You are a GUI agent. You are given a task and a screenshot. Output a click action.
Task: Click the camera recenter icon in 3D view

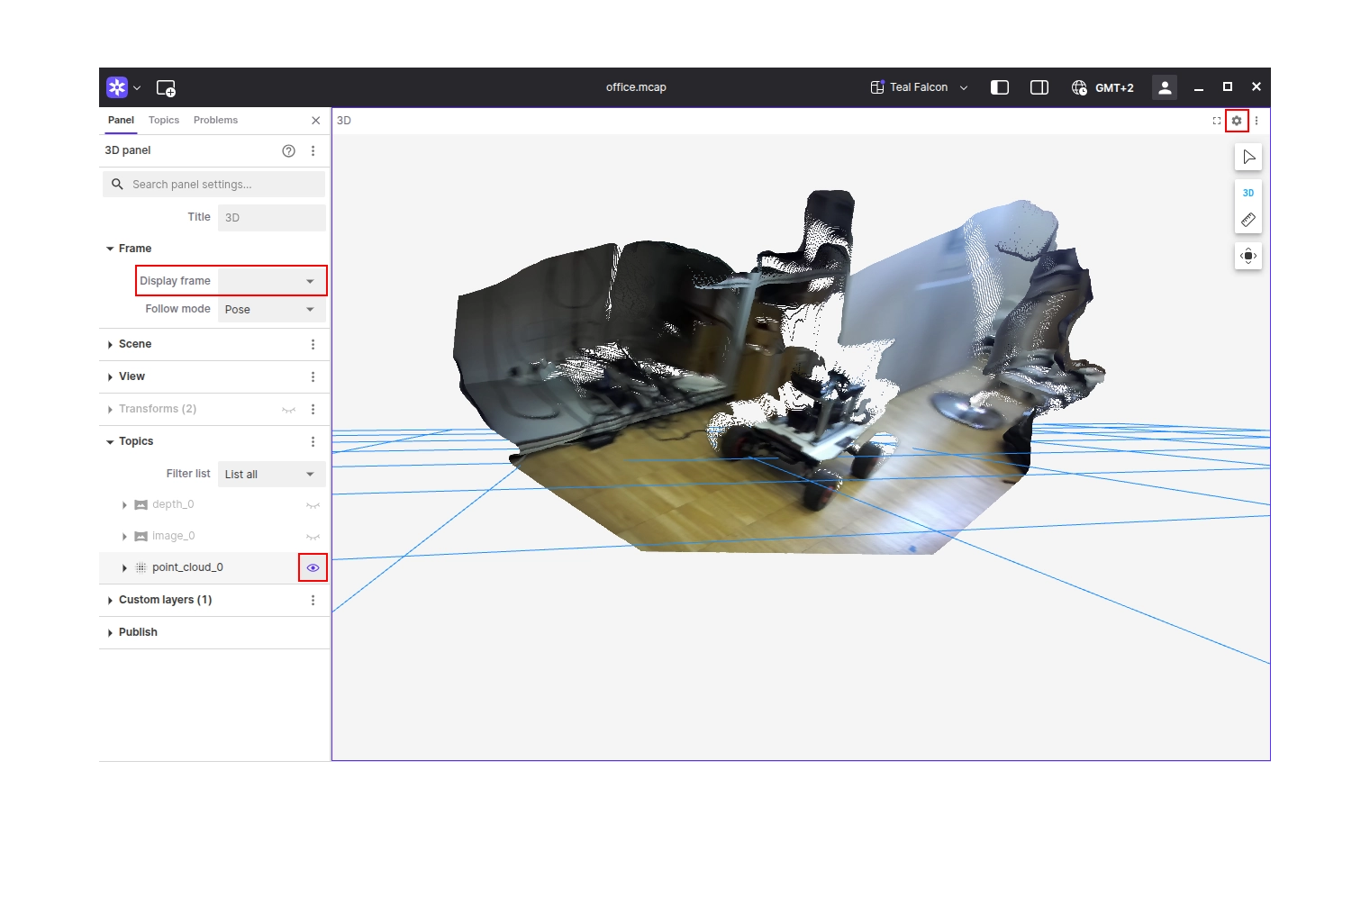(1248, 255)
